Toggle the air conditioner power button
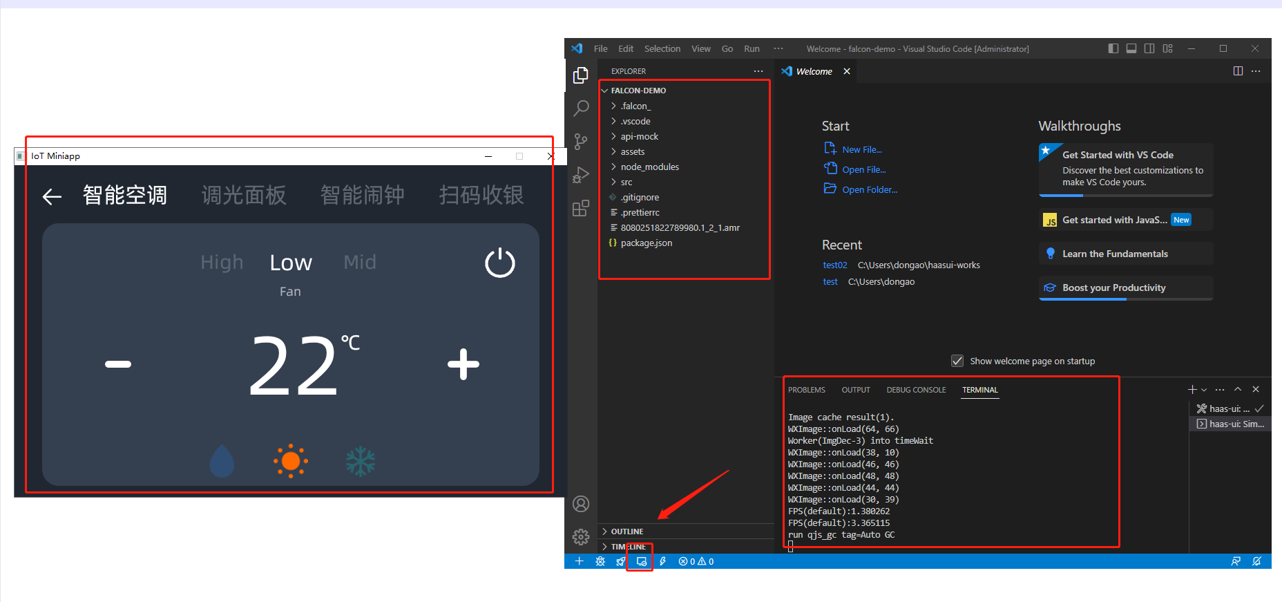1282x602 pixels. pyautogui.click(x=500, y=263)
